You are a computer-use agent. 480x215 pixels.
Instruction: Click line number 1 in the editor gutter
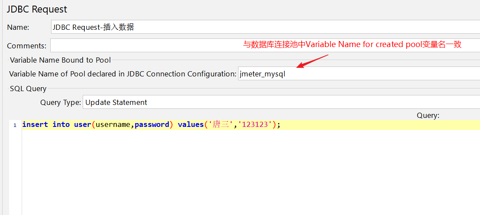(15, 125)
